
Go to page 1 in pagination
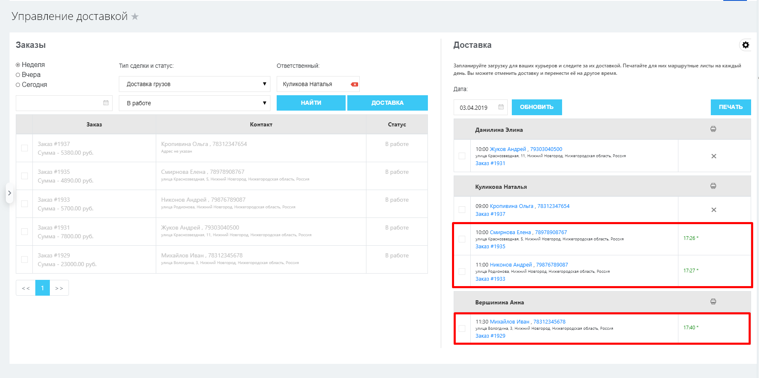[x=42, y=288]
